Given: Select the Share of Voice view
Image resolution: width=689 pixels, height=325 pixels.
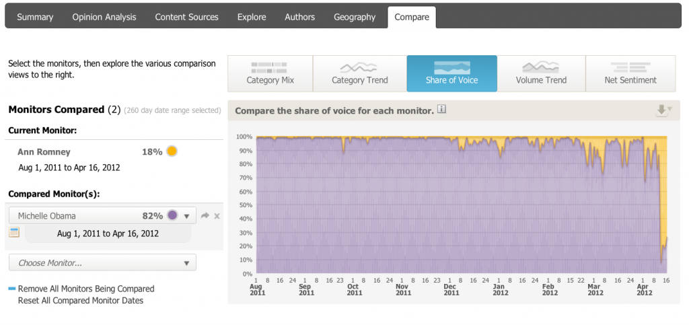Looking at the screenshot, I should pos(451,73).
